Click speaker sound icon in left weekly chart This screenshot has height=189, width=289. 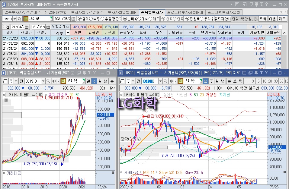tap(54, 81)
